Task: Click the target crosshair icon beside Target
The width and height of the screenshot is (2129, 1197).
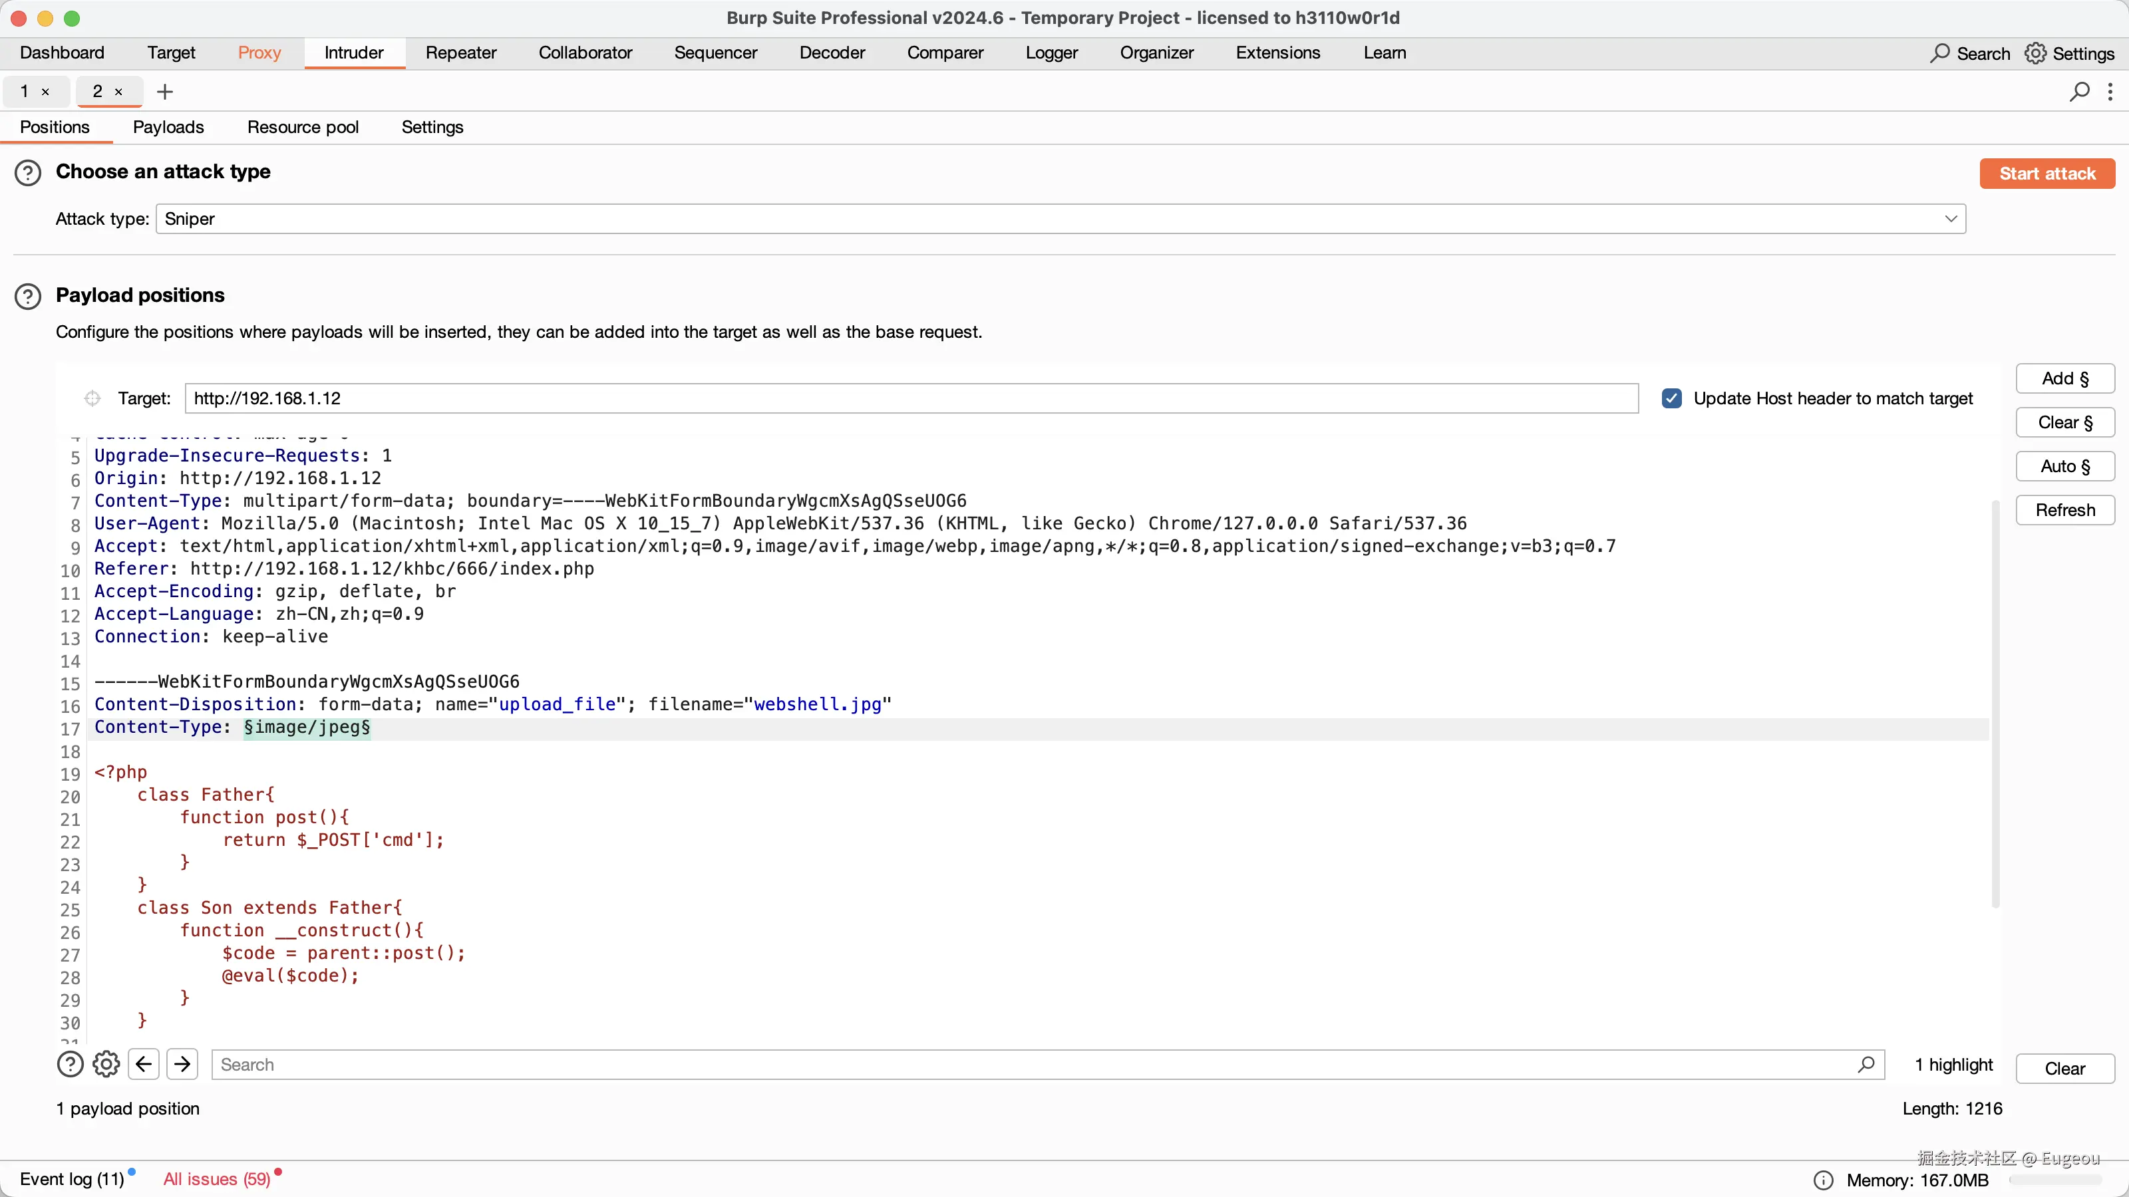Action: coord(92,399)
